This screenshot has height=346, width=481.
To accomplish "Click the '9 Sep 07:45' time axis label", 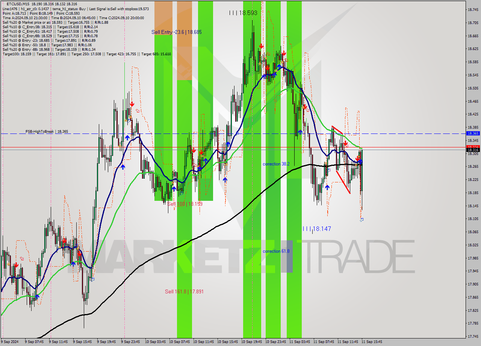I will tap(33, 342).
